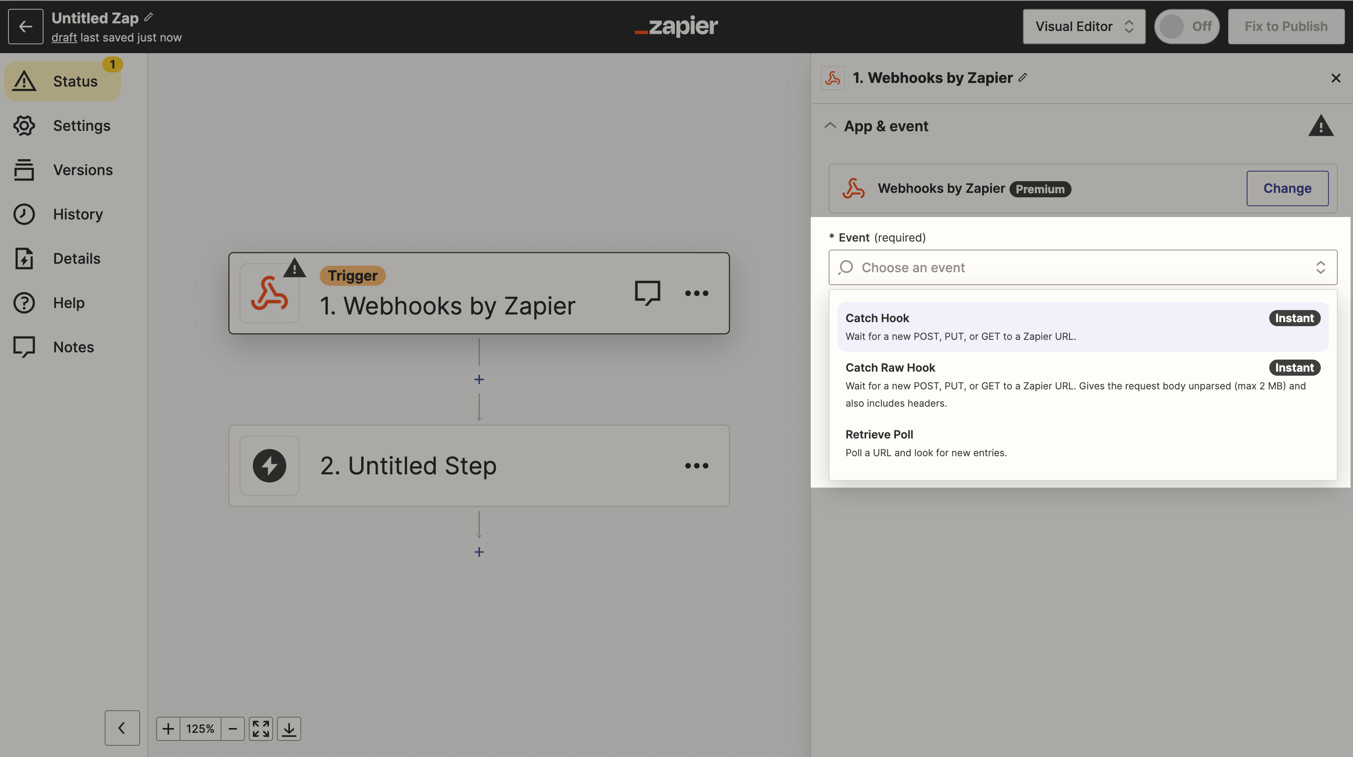This screenshot has height=757, width=1353.
Task: Click the Details file-bolt icon
Action: (x=24, y=259)
